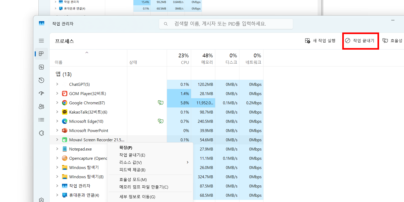Screen dimensions: 404x202
Task: Sort by the CPU column header
Action: pyautogui.click(x=179, y=58)
